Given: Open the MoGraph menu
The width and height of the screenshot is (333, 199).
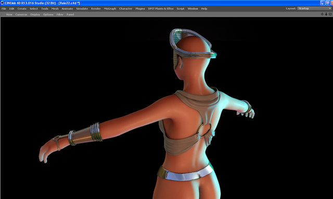Looking at the screenshot, I should coord(110,9).
